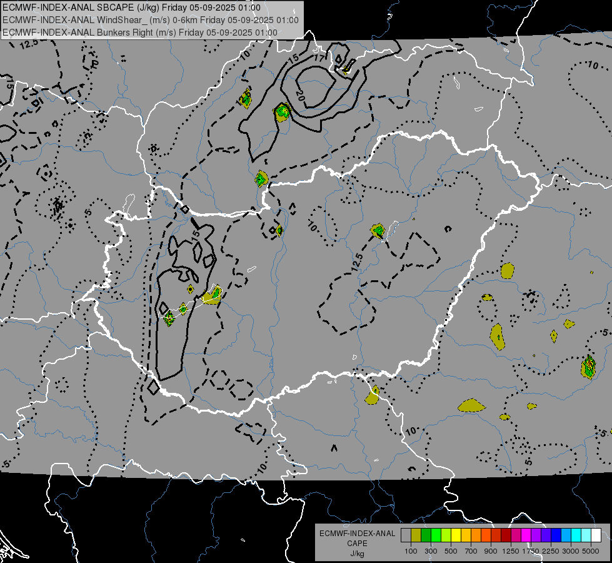Click the legend value 2250
This screenshot has width=612, height=563.
coord(551,551)
